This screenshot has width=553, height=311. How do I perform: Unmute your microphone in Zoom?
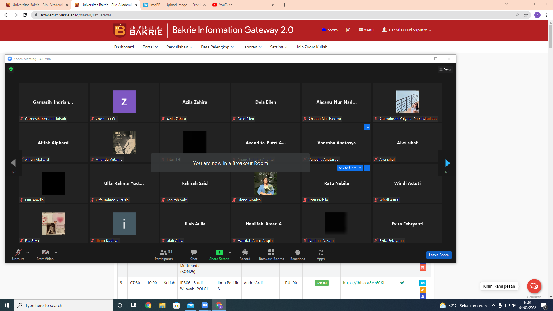pyautogui.click(x=18, y=255)
